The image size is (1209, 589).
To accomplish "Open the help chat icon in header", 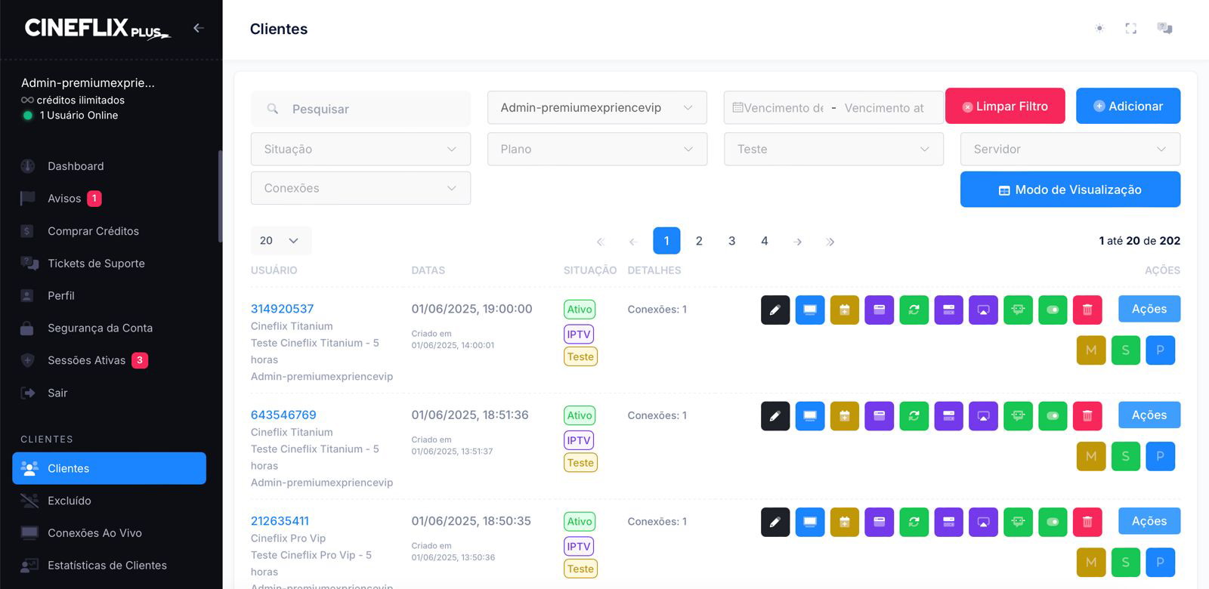I will pyautogui.click(x=1164, y=29).
